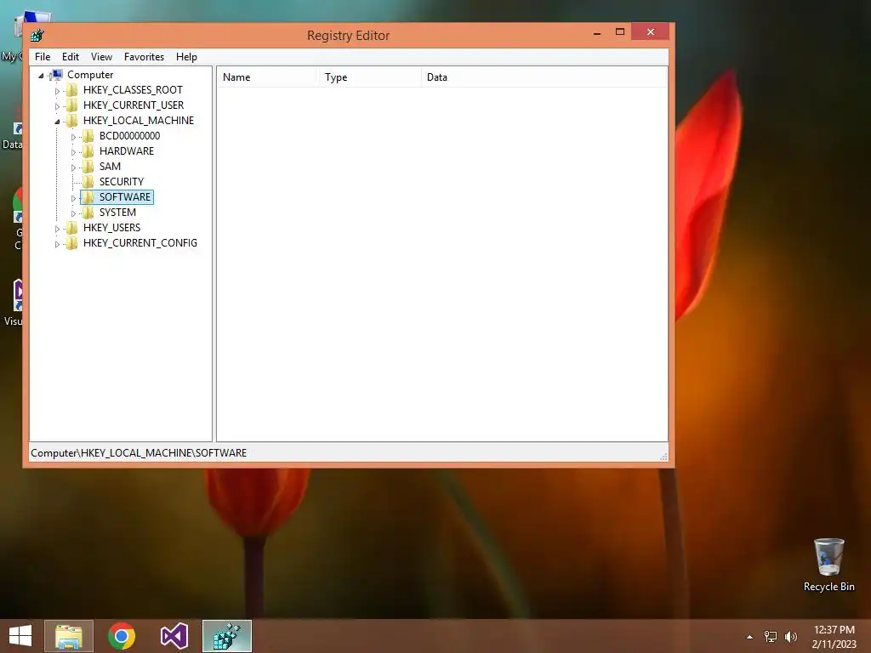
Task: Click Registry Editor taskbar icon
Action: pyautogui.click(x=227, y=636)
